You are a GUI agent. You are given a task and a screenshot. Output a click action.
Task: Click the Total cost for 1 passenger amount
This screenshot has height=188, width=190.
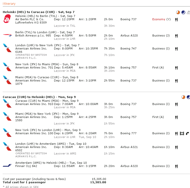[98, 182]
